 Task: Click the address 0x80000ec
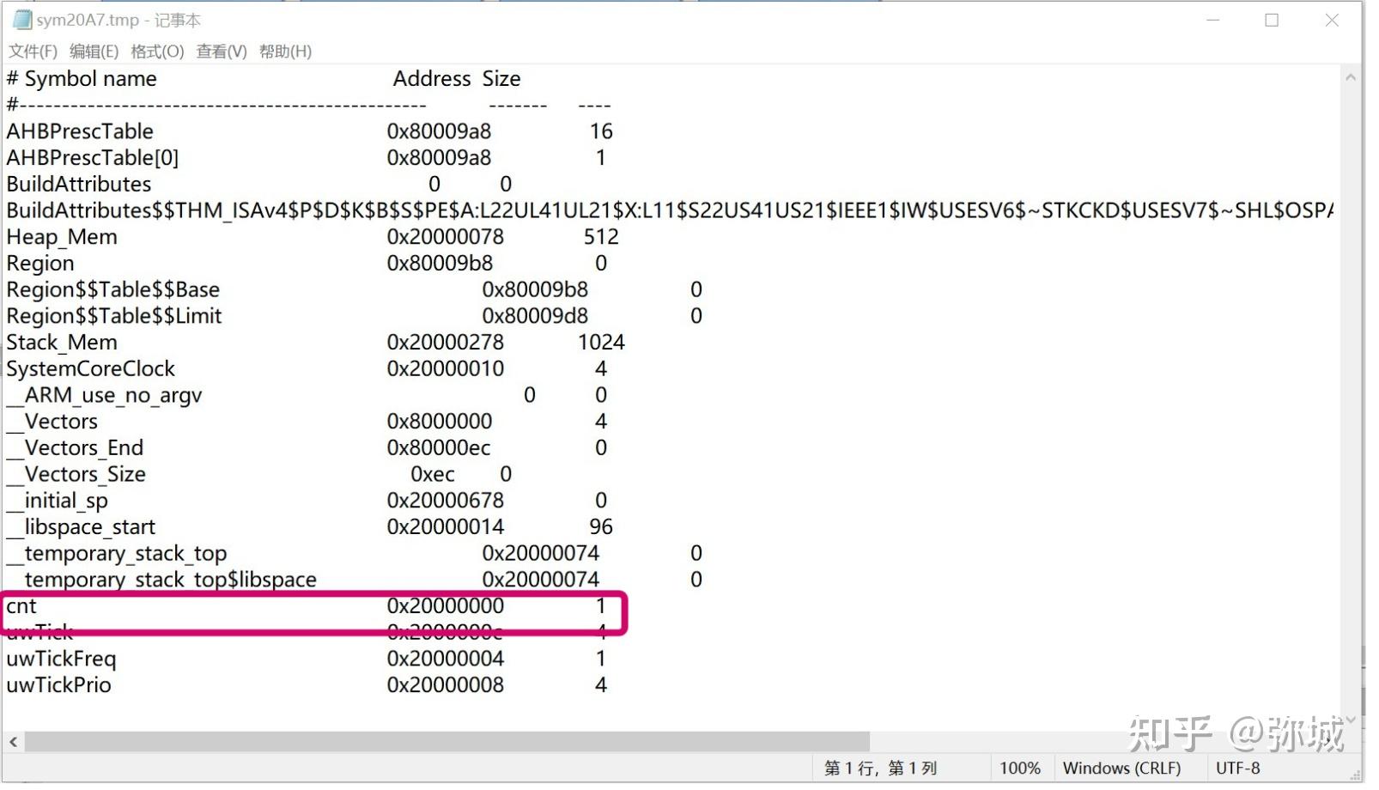[x=439, y=448]
